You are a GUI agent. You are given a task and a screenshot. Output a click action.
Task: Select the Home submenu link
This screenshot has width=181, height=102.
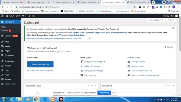pos(4,27)
